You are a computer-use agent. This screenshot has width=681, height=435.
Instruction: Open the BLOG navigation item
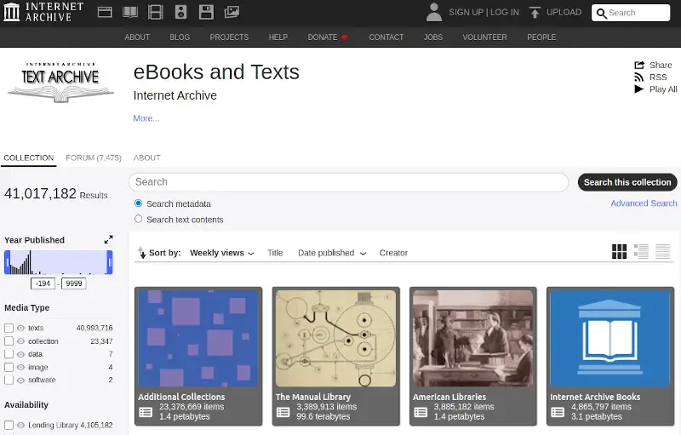pos(180,37)
